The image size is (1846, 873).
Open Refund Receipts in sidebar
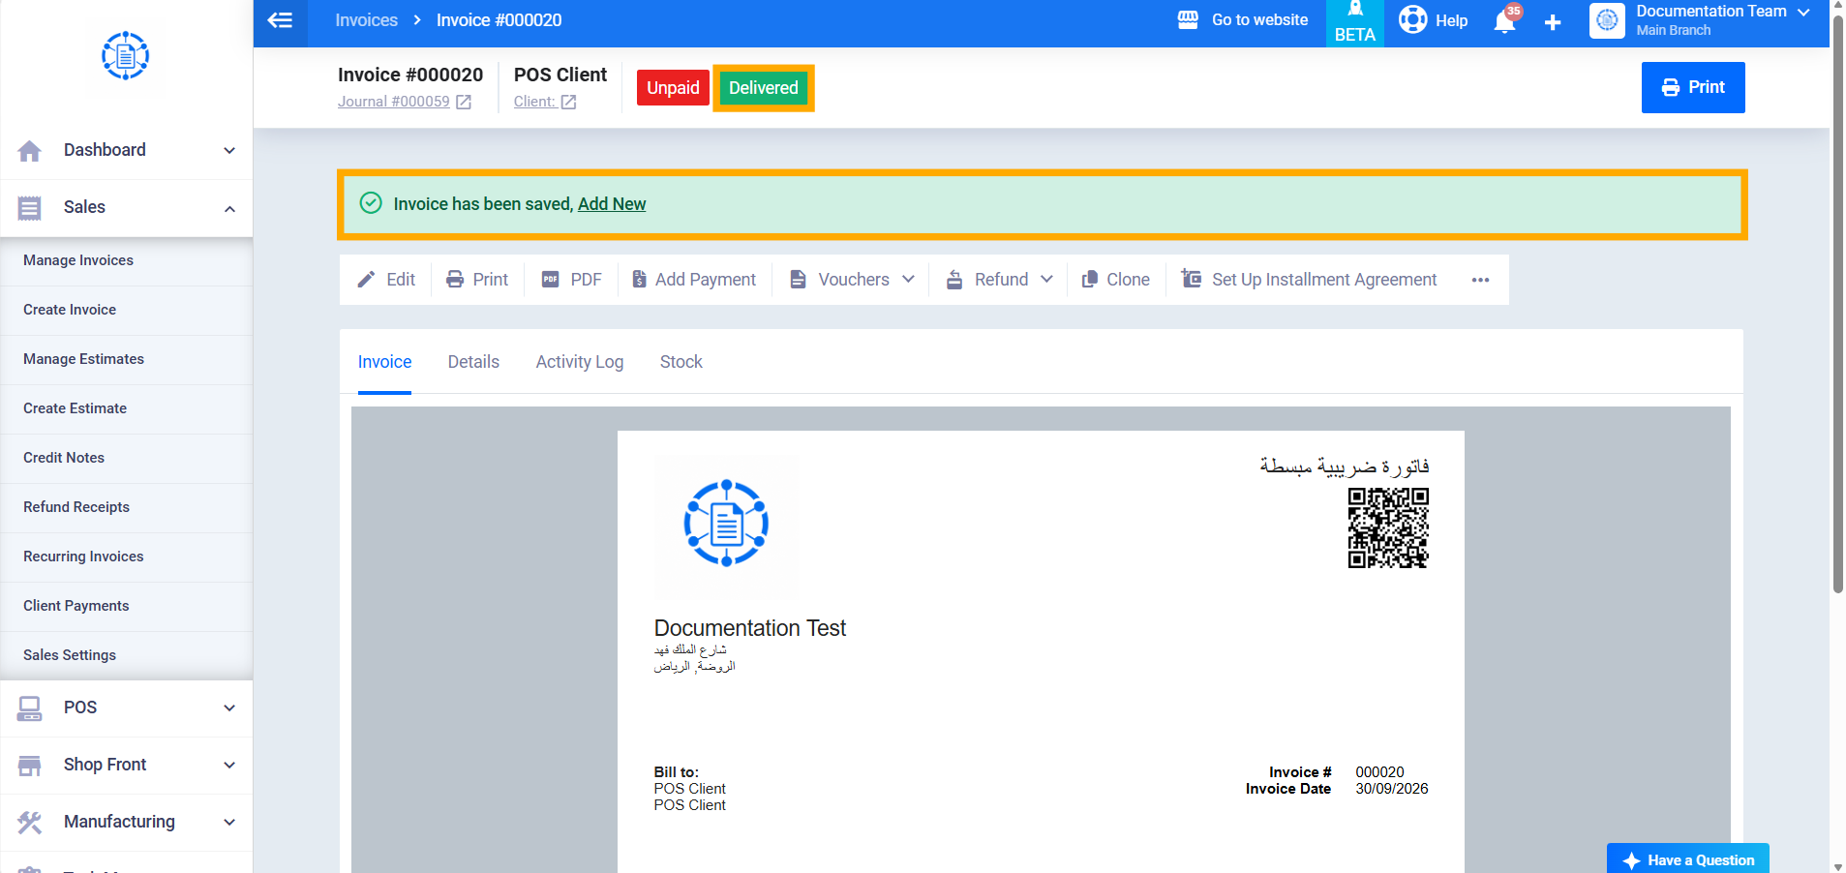127,507
